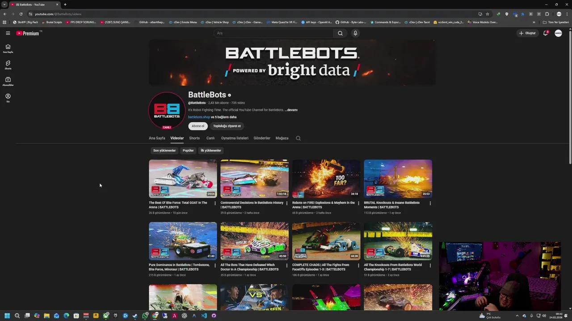The image size is (572, 321).
Task: Search within the channel using magnifier icon
Action: pos(298,138)
